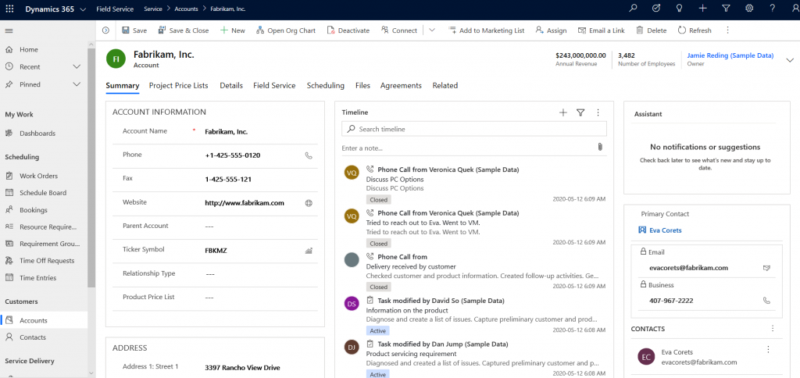Open the timeline filter funnel icon
The height and width of the screenshot is (378, 800).
coord(580,112)
